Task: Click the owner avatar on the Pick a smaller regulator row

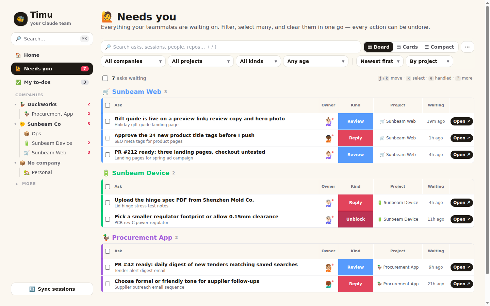Action: (x=329, y=219)
